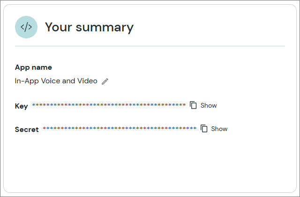Image resolution: width=300 pixels, height=197 pixels.
Task: Click the bold "Key" label
Action: pyautogui.click(x=22, y=106)
